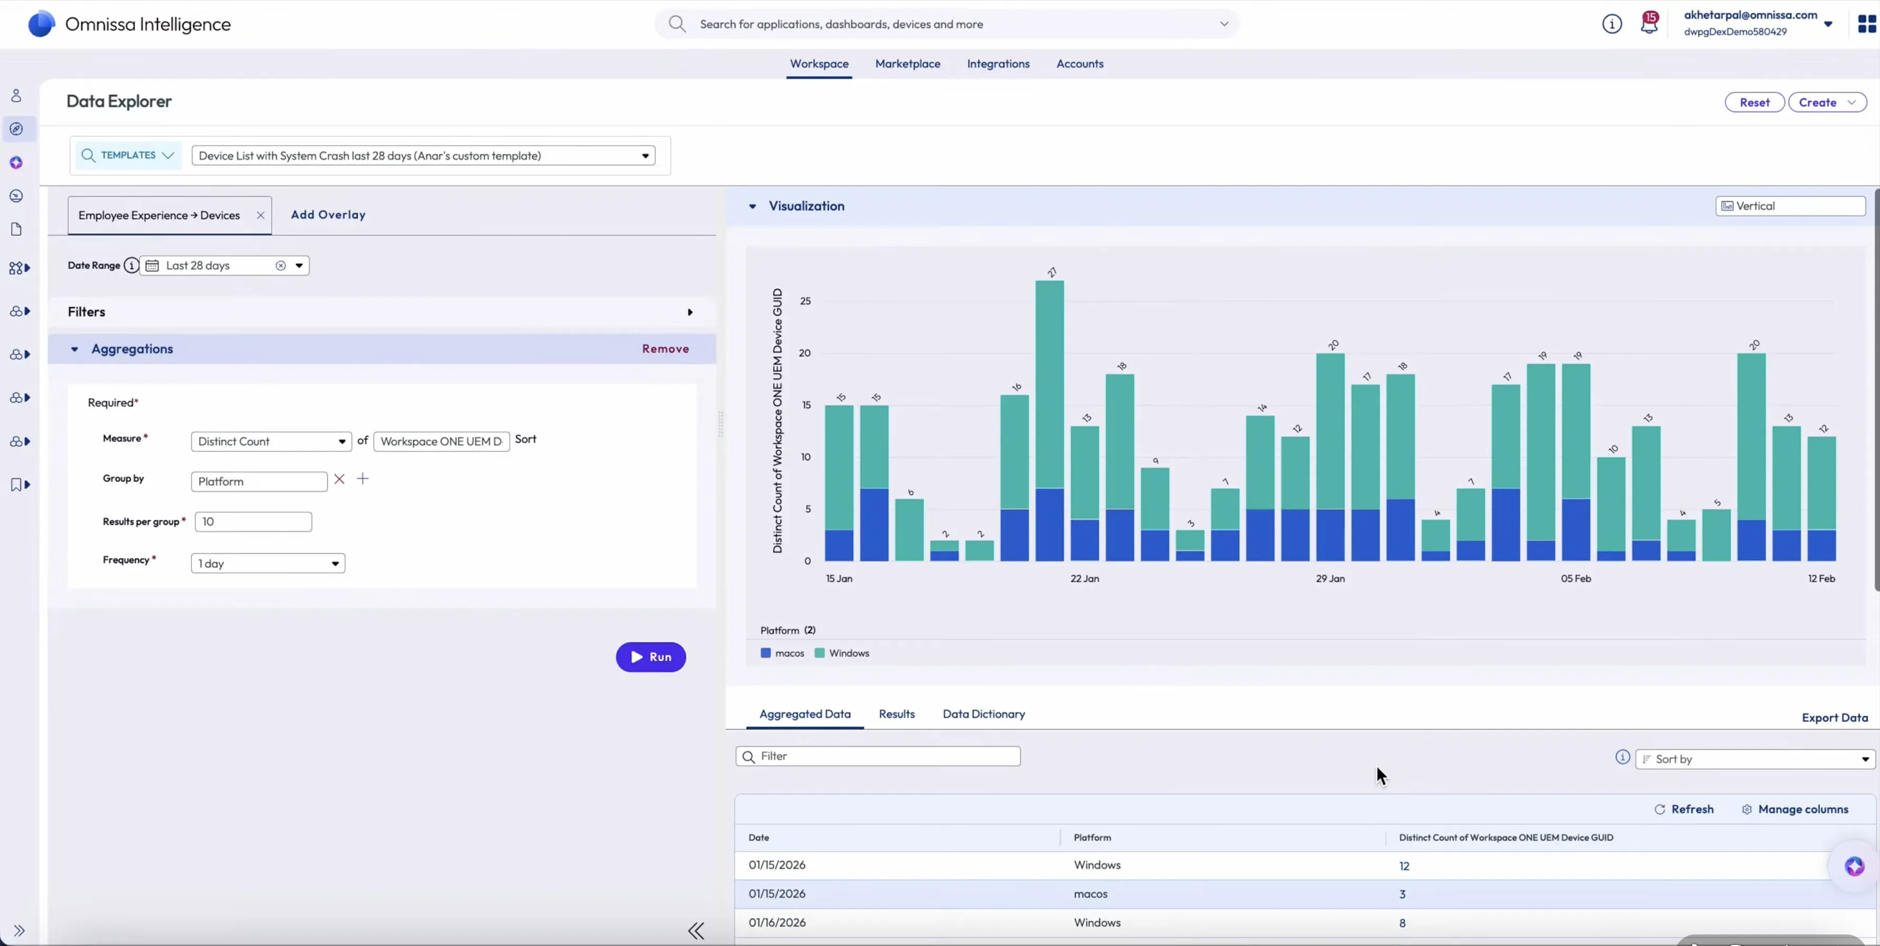
Task: Click the Workspace ONE UEM field box
Action: click(442, 441)
